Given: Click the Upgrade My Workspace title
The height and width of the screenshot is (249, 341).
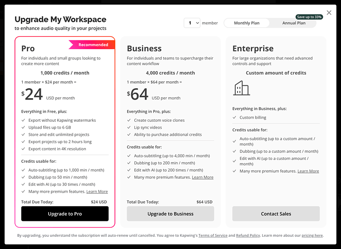Looking at the screenshot, I should (x=60, y=20).
